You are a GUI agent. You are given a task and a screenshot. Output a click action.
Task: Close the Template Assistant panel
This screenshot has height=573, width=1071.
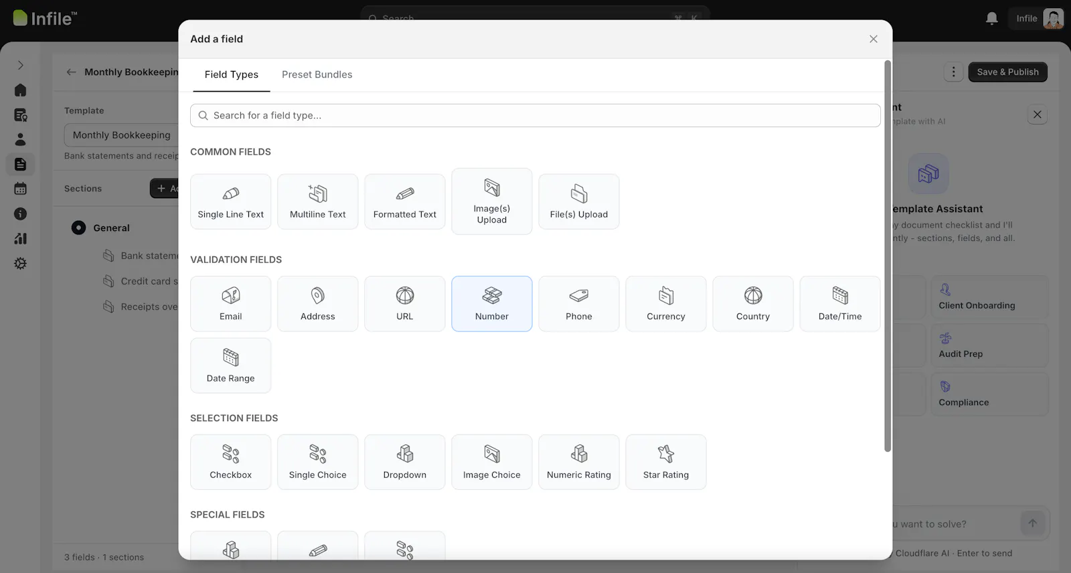[1037, 114]
